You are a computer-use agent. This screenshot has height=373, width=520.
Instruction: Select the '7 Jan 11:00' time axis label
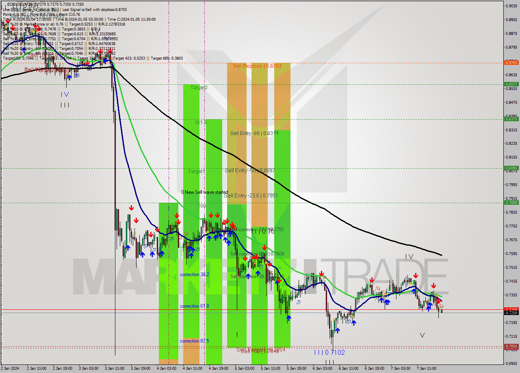pos(427,369)
